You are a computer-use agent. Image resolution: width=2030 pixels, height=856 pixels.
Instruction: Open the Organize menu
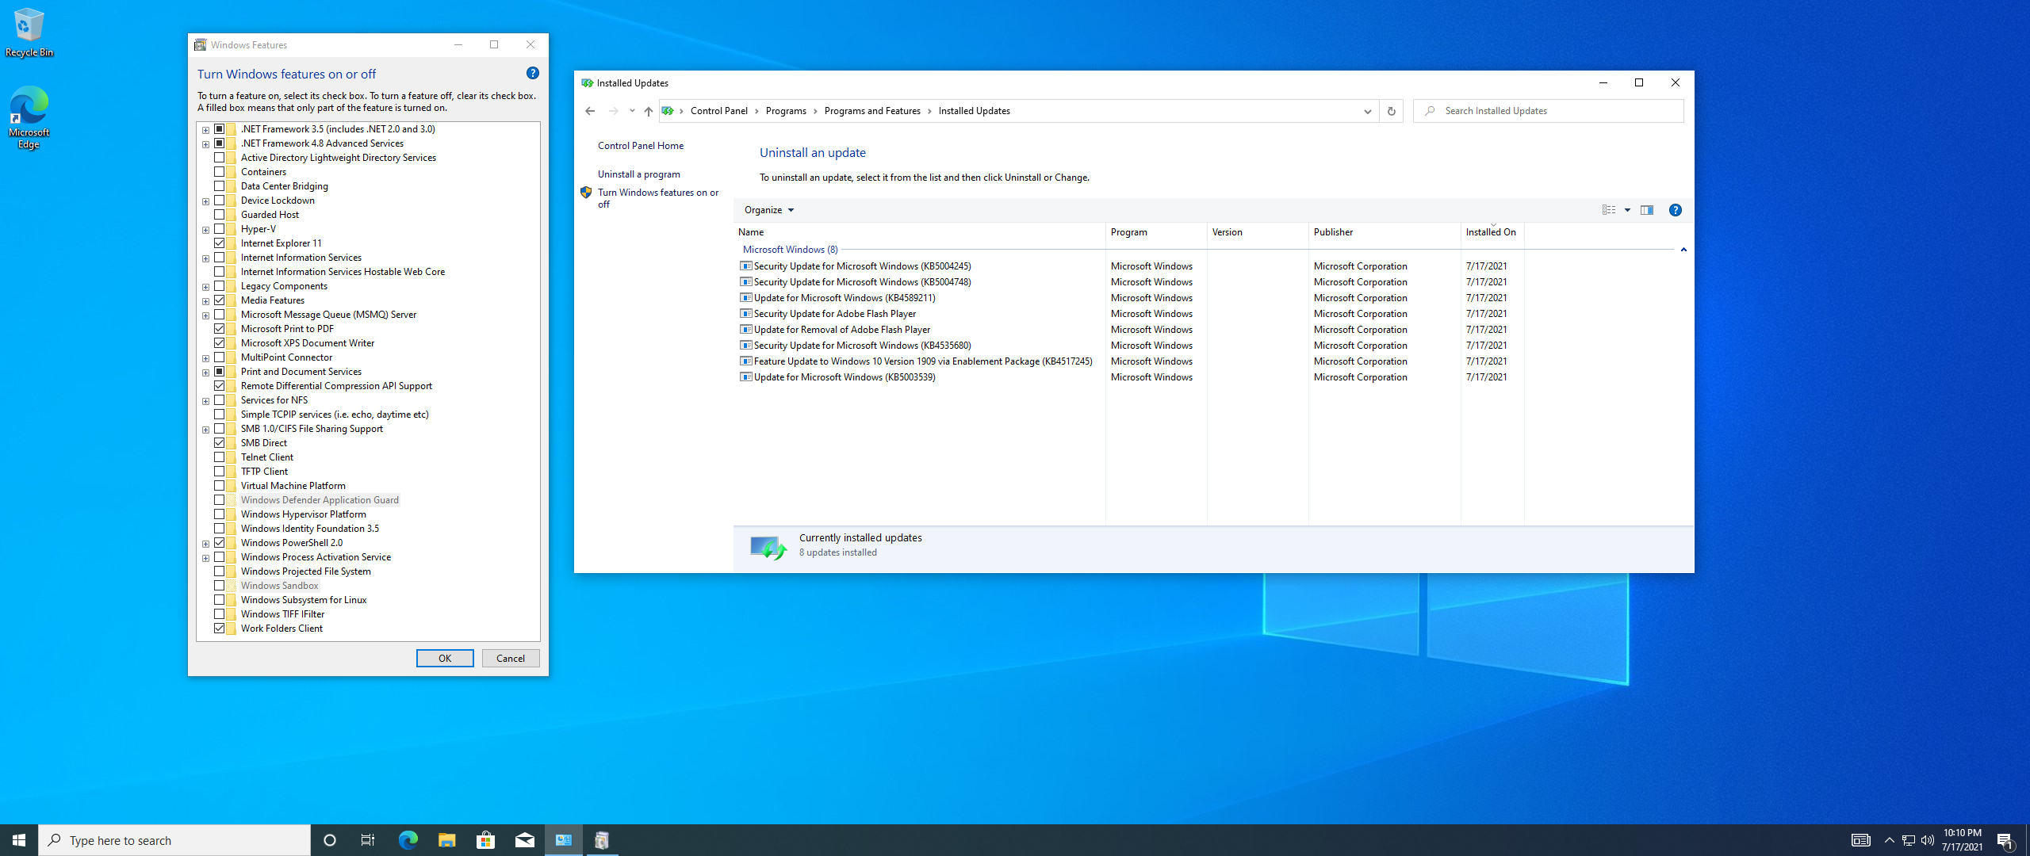pyautogui.click(x=769, y=210)
